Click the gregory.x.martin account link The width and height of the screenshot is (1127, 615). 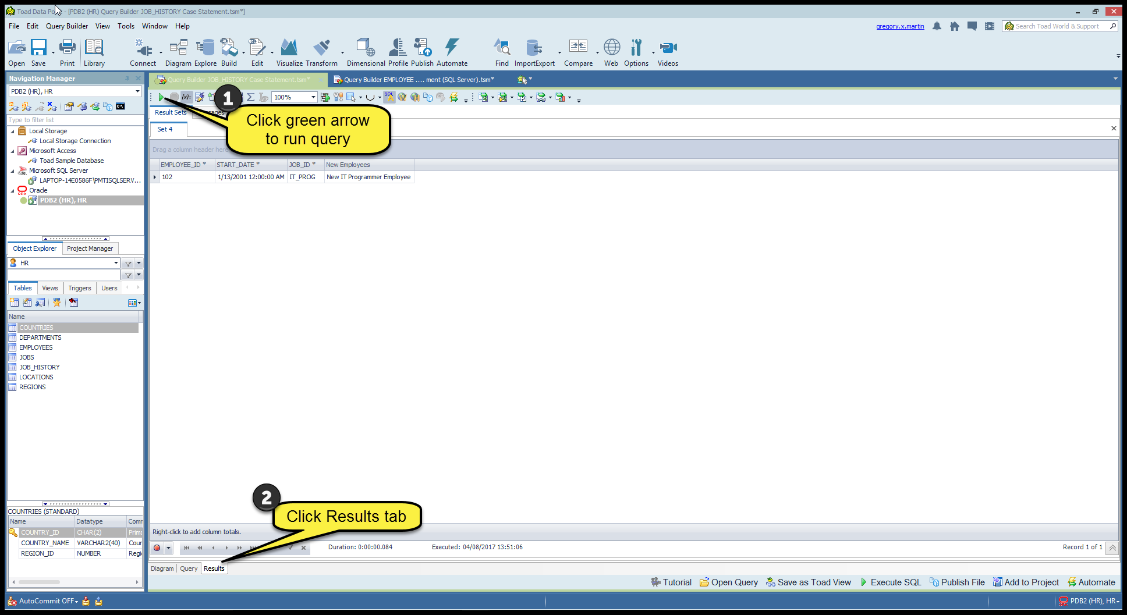900,26
